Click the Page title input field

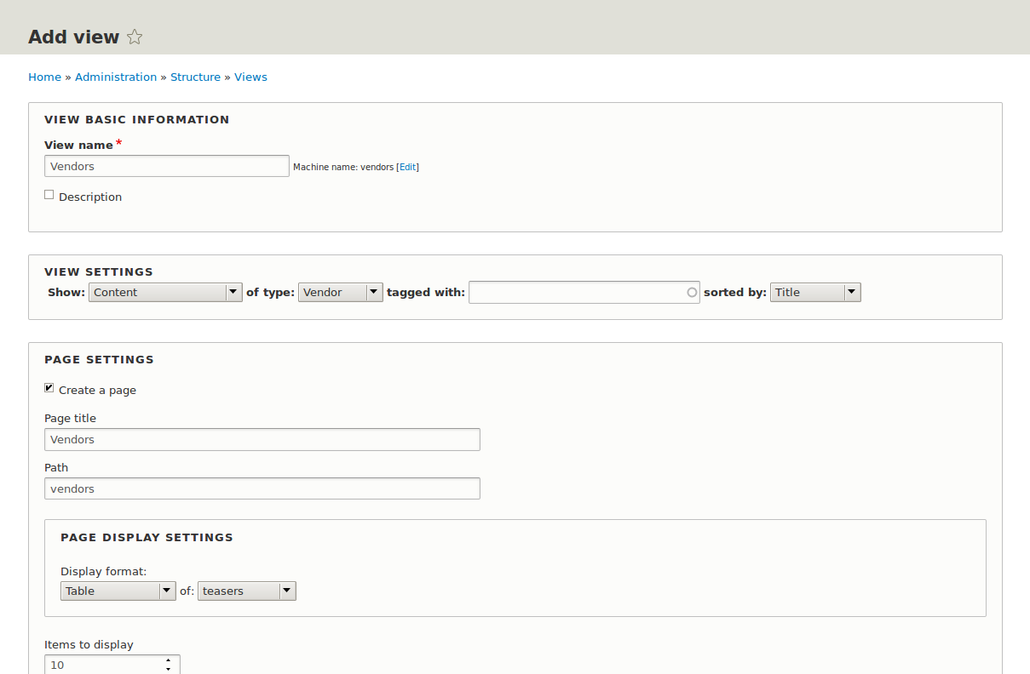(x=262, y=439)
